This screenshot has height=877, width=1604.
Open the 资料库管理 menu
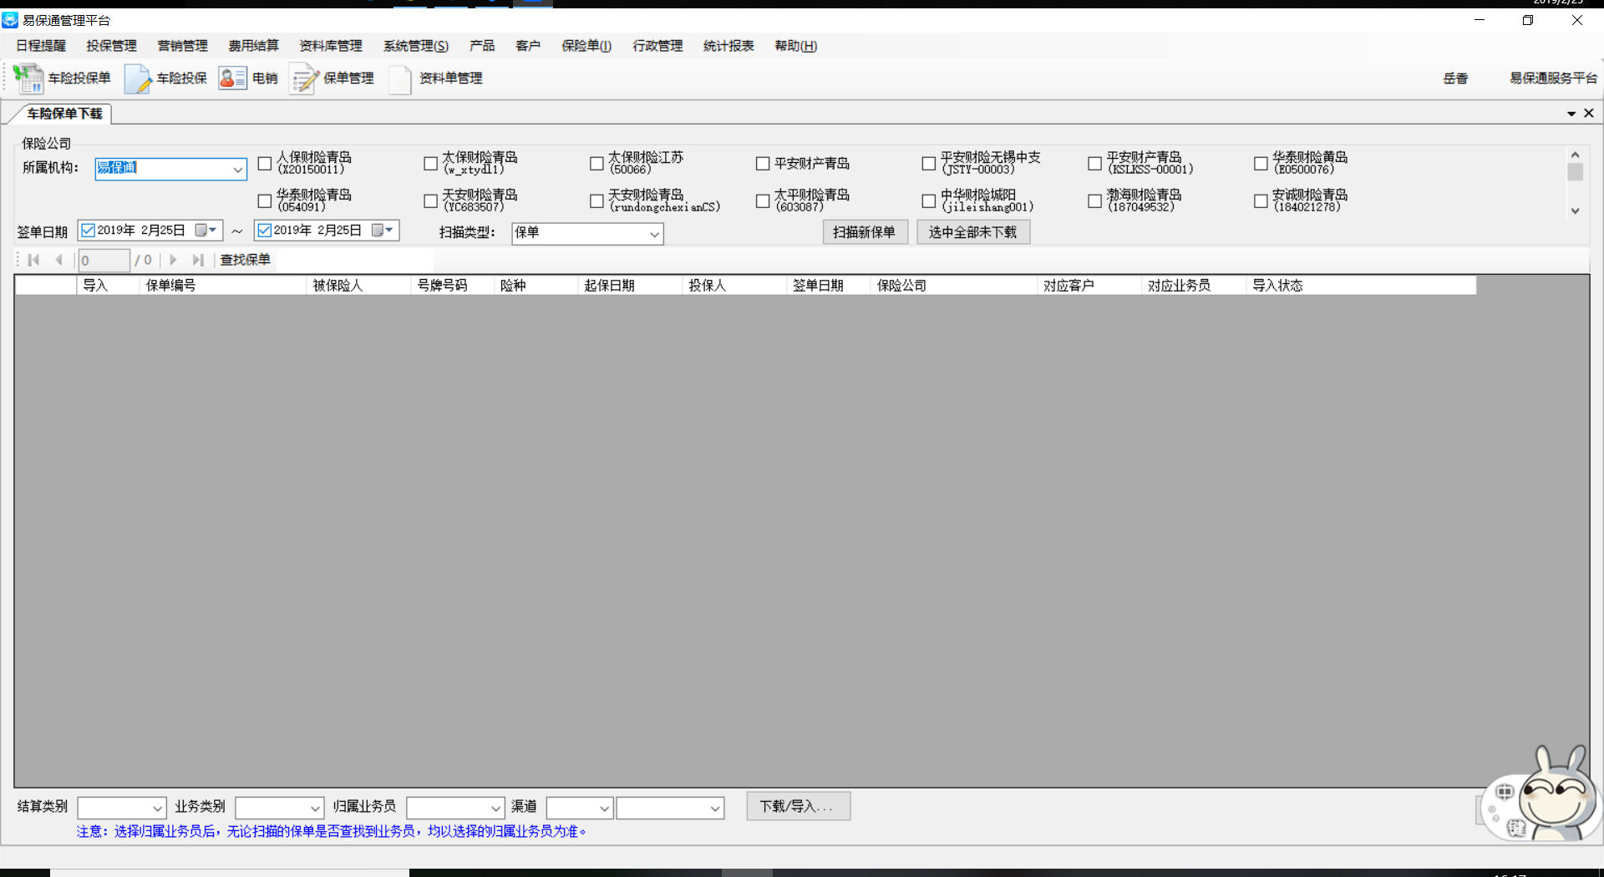click(331, 46)
